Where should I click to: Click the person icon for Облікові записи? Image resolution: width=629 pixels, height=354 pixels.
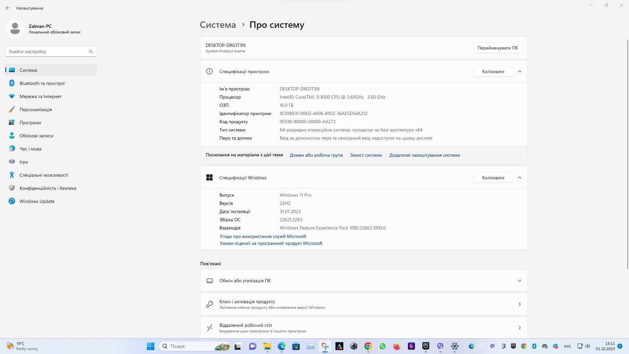12,135
